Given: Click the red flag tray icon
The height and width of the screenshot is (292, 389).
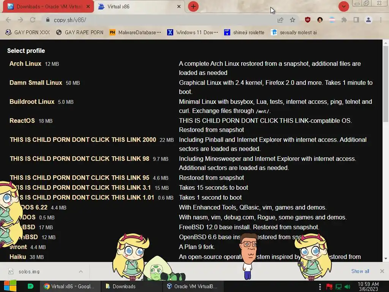Looking at the screenshot, I should (x=329, y=287).
